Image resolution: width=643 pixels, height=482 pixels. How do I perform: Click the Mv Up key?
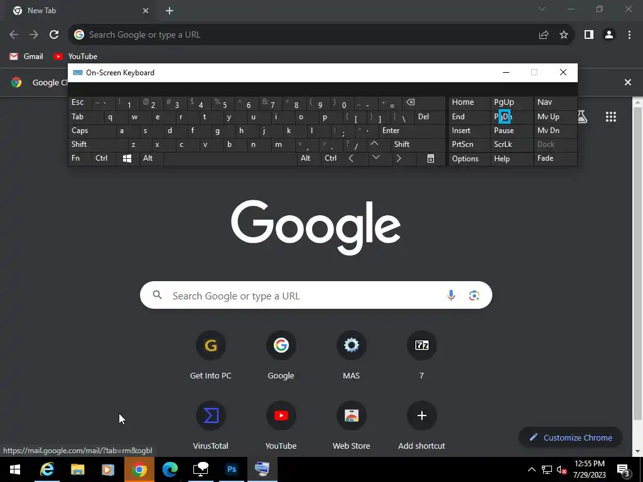(556, 117)
